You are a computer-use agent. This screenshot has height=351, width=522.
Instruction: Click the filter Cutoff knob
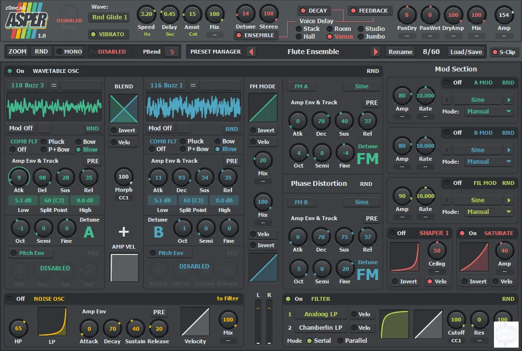456,320
